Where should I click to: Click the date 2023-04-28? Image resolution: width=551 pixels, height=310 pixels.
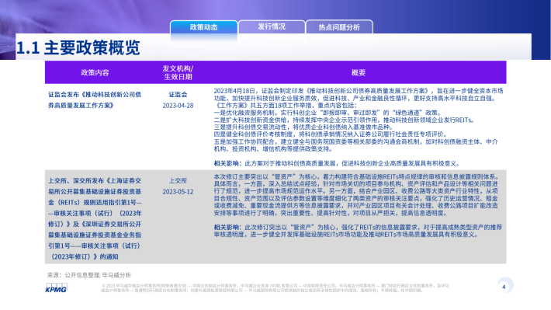coord(178,106)
